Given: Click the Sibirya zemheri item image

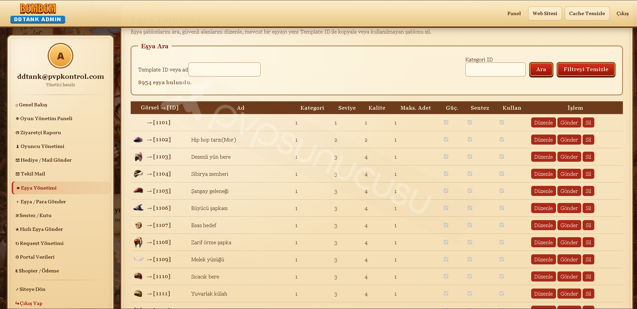Looking at the screenshot, I should click(138, 174).
